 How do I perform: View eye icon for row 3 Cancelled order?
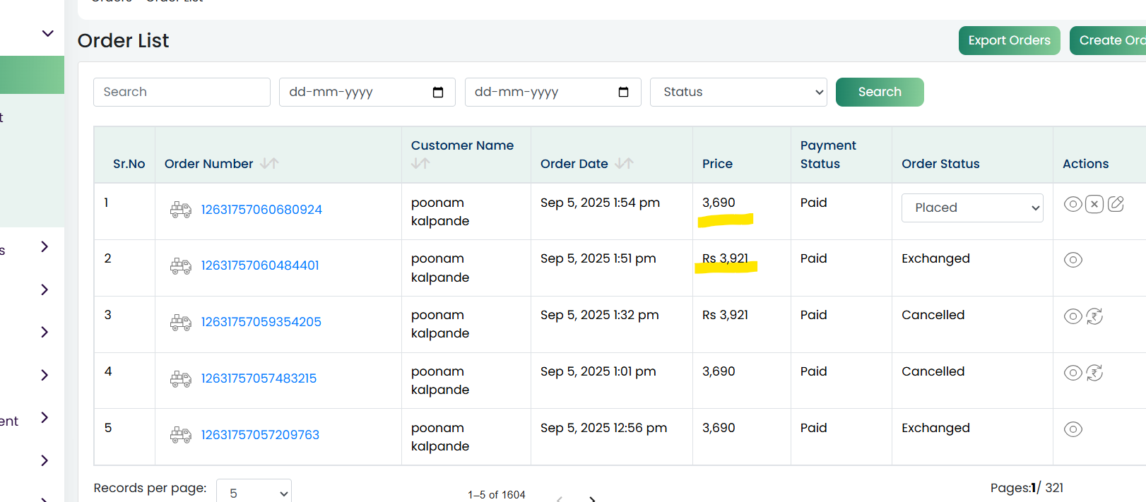click(1073, 316)
